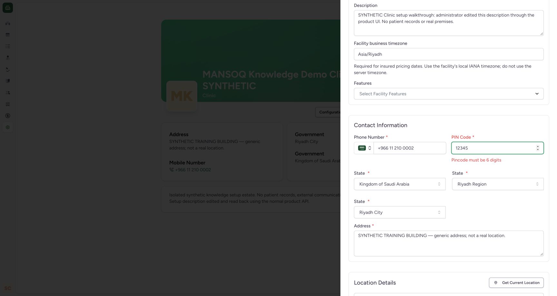
Task: Click the 'Required for insured pricing dates' help text
Action: coord(443,69)
